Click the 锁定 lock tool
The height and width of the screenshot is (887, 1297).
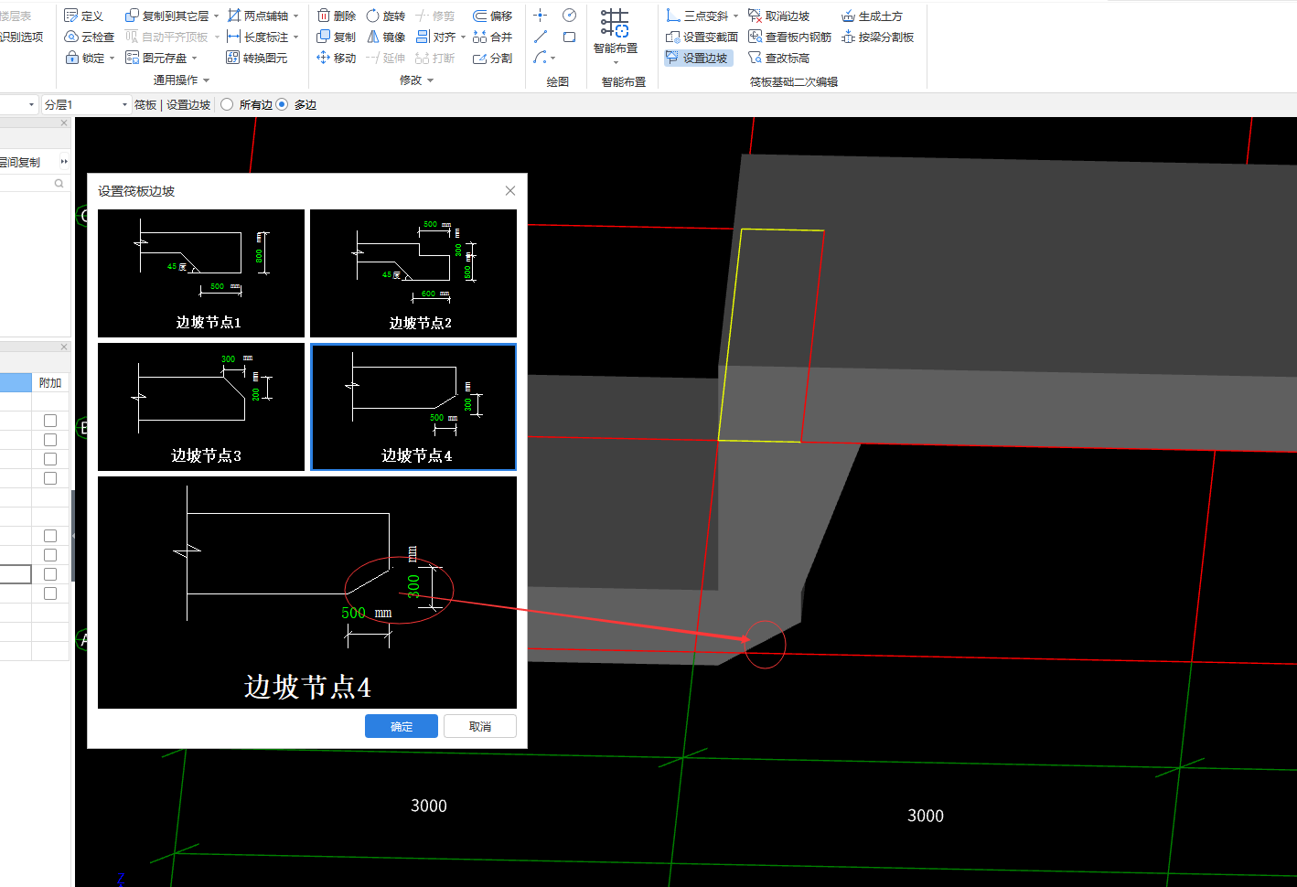pyautogui.click(x=85, y=58)
